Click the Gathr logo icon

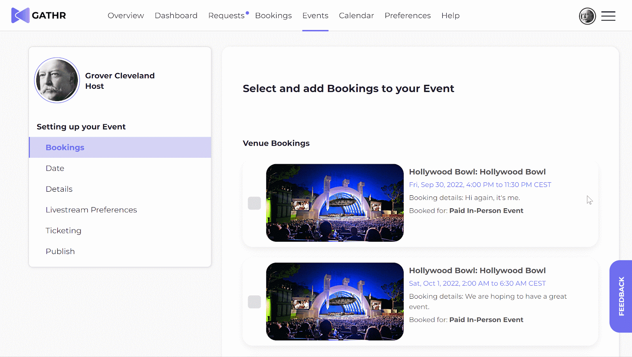click(21, 15)
